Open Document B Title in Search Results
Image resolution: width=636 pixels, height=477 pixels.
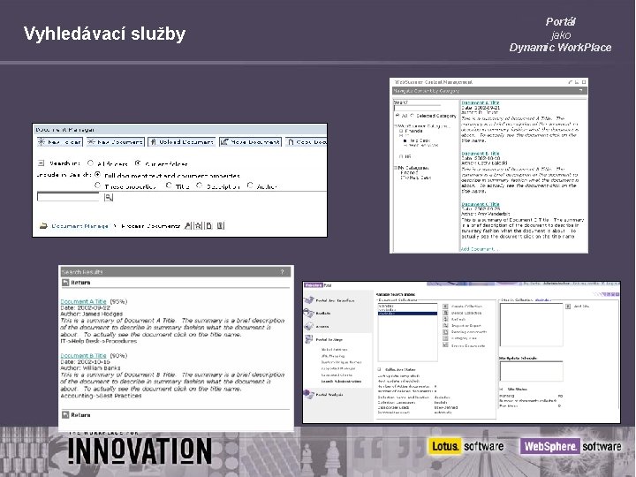pyautogui.click(x=83, y=355)
